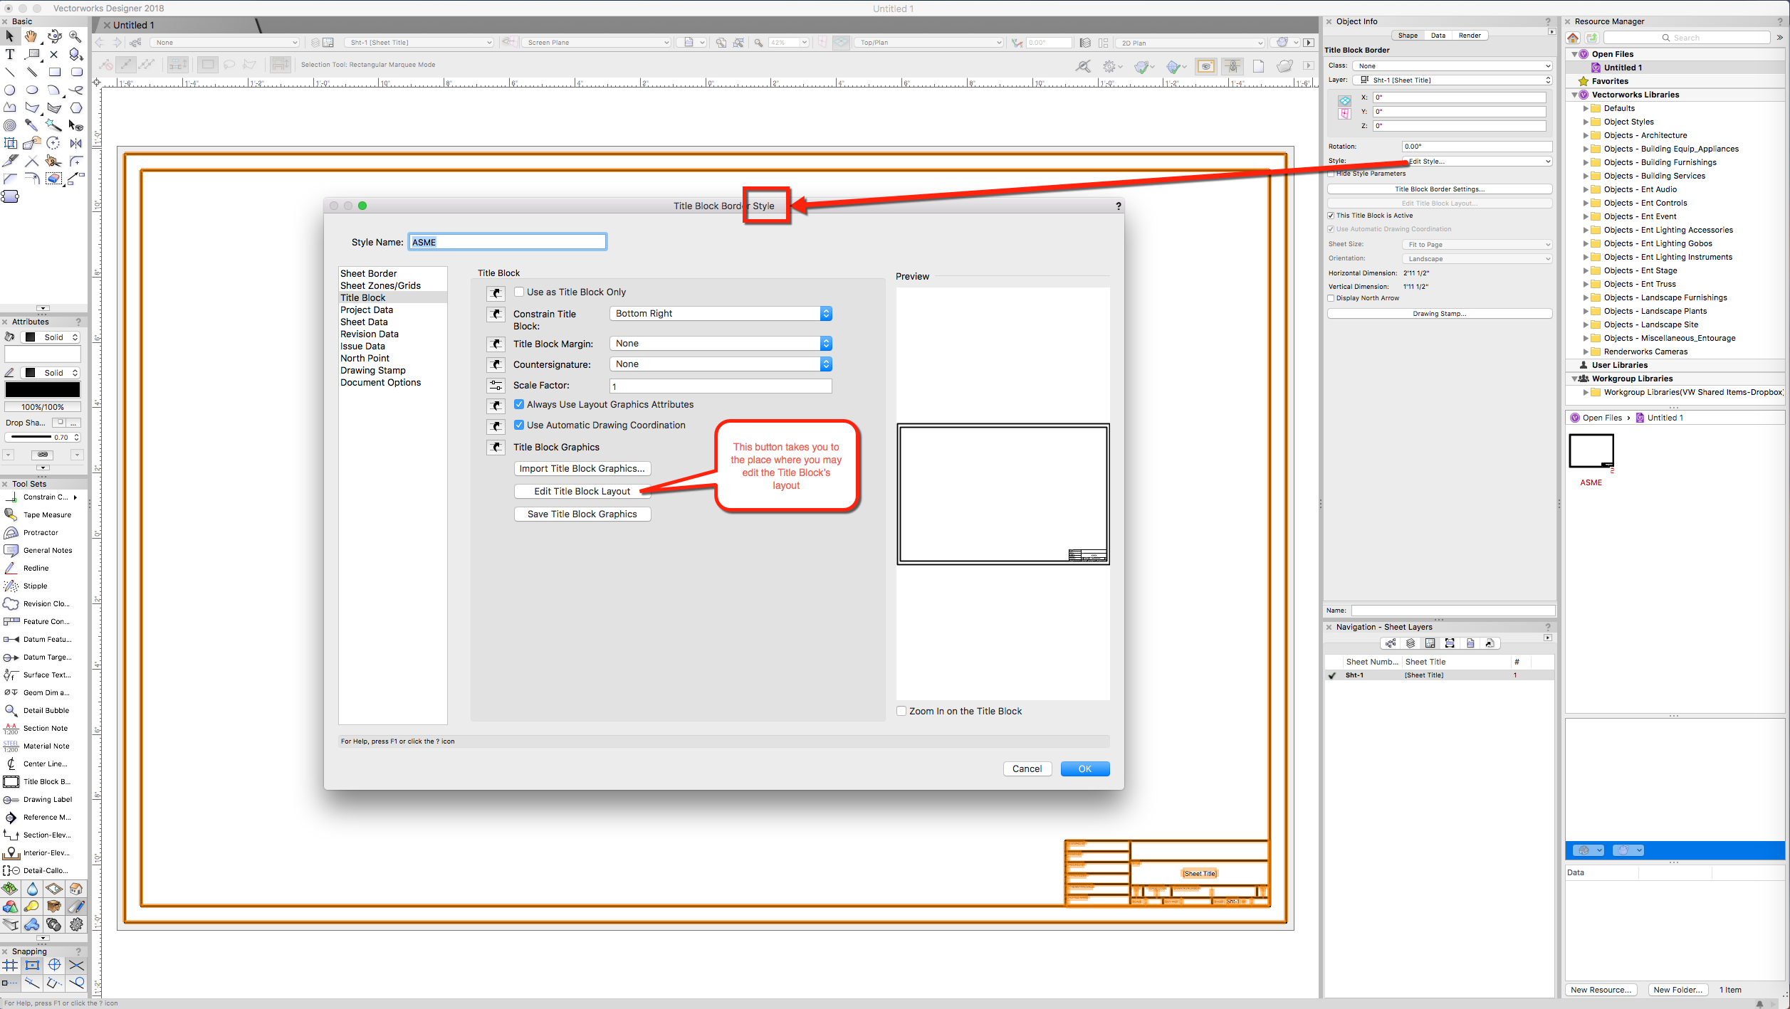Switch to the Render tab
The width and height of the screenshot is (1790, 1009).
point(1470,36)
